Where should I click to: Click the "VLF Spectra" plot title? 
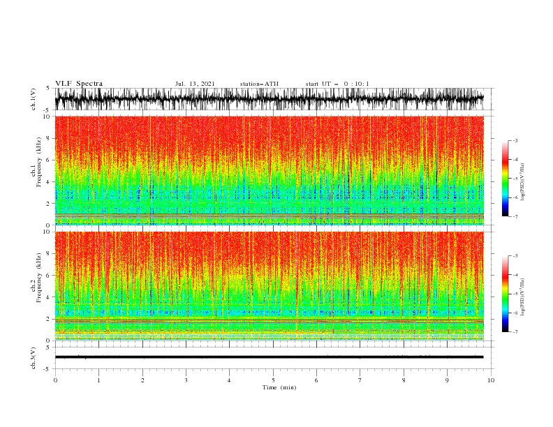coord(79,84)
